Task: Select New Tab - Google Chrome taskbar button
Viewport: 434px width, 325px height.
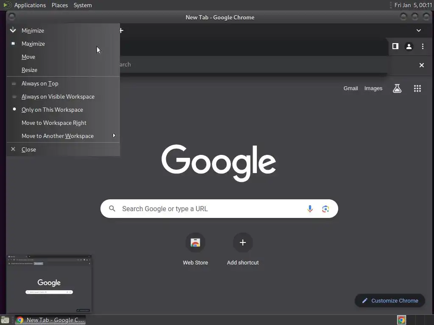Action: 50,320
